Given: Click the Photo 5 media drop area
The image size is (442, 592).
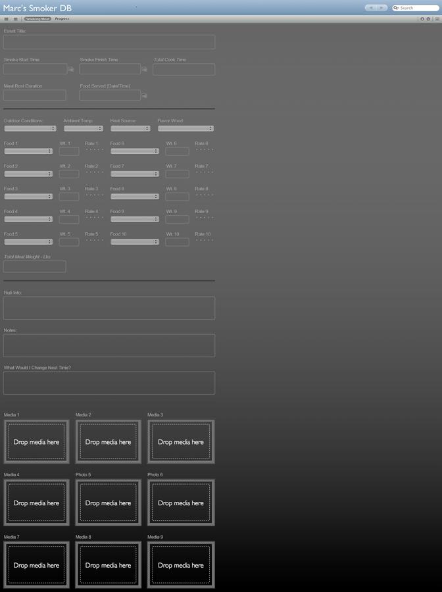Looking at the screenshot, I should 108,503.
